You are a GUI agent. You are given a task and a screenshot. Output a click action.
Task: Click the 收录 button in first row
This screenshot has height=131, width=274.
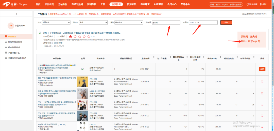click(262, 69)
